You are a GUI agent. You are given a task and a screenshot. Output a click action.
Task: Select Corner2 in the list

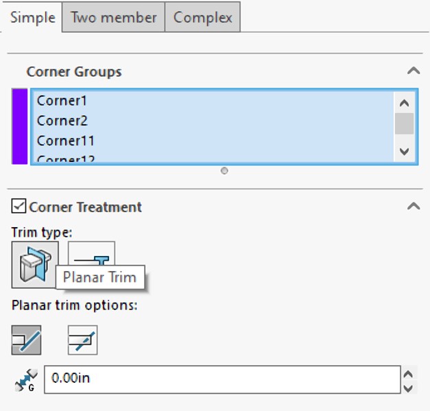tap(62, 121)
